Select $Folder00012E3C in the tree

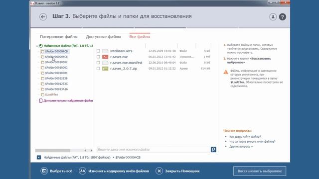[x=56, y=84]
